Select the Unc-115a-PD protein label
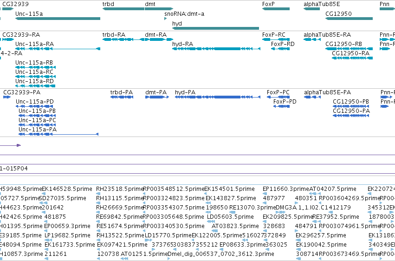This screenshot has width=395, height=261. 35,102
